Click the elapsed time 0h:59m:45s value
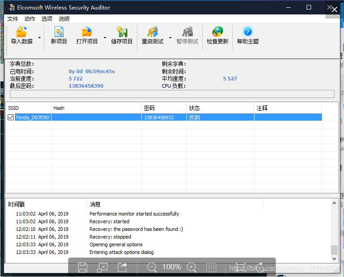Viewport: 344px width, 277px height. [92, 71]
